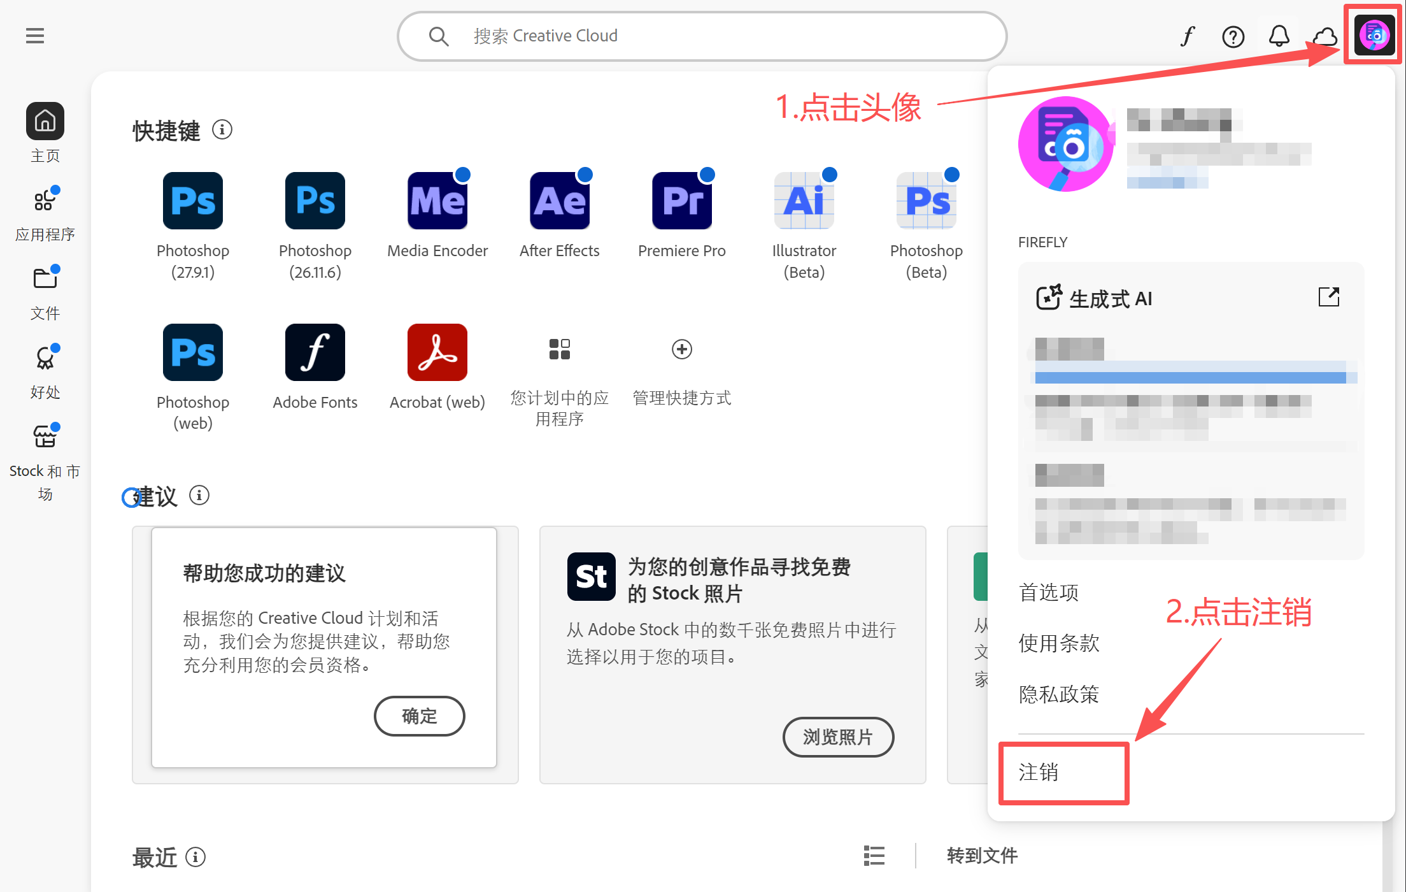Image resolution: width=1406 pixels, height=892 pixels.
Task: Click the Adobe Fonts f icon in top bar
Action: click(x=1187, y=36)
